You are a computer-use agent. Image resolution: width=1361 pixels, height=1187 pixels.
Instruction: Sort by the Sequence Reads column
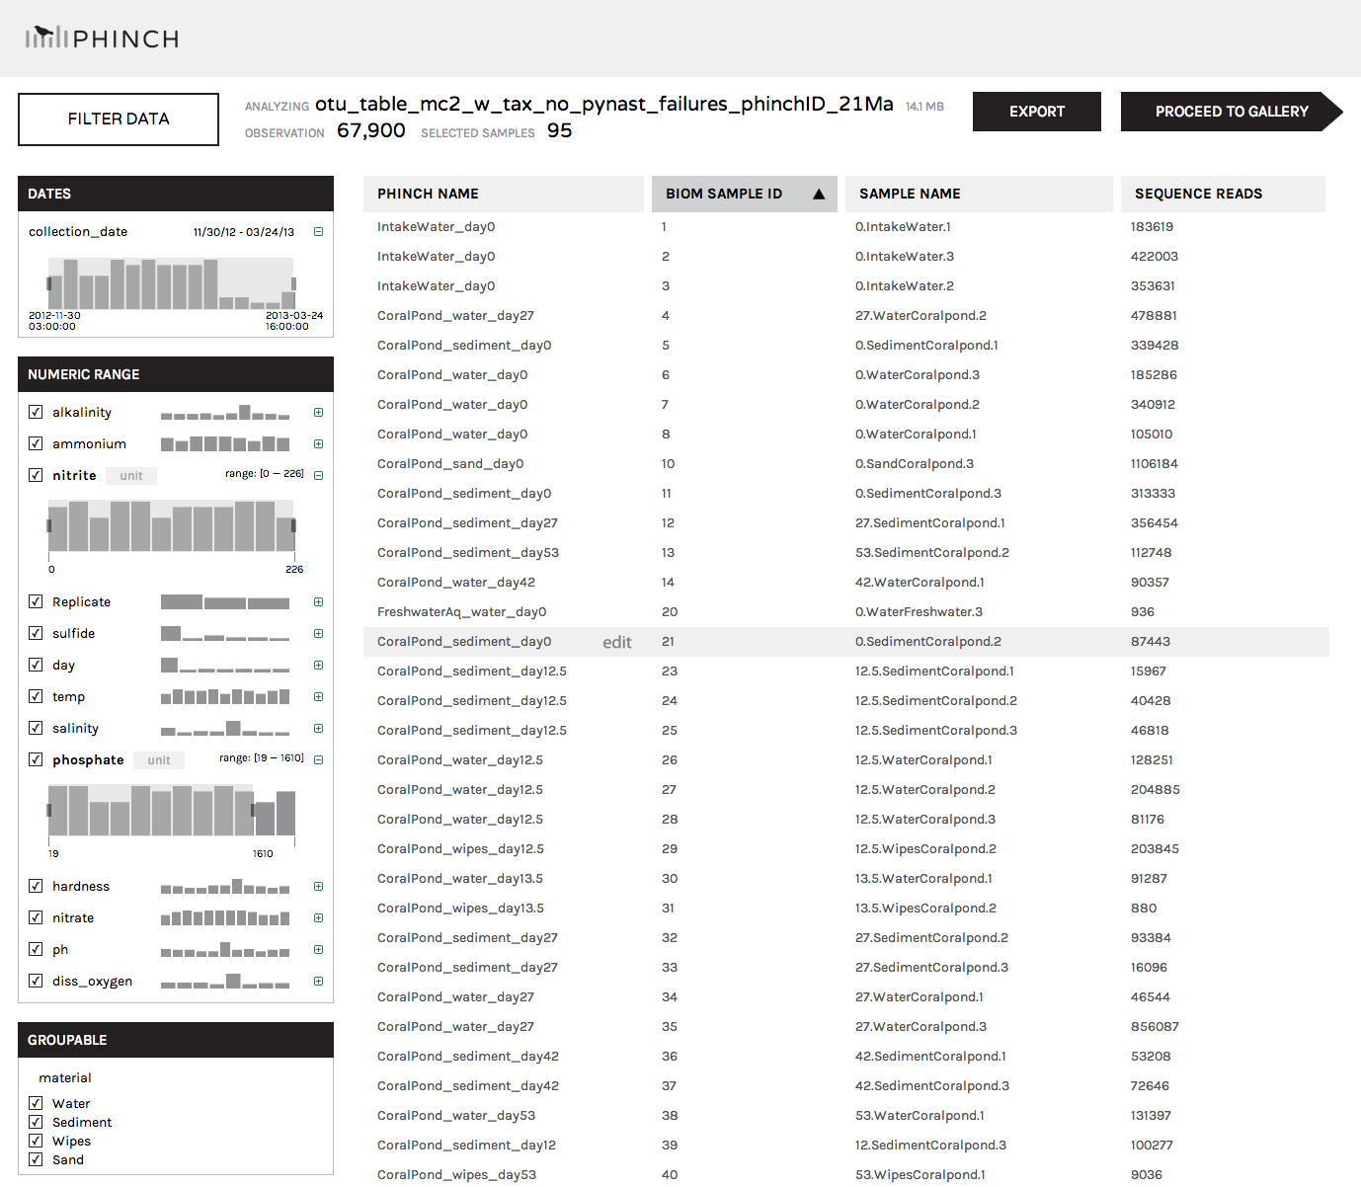point(1223,194)
